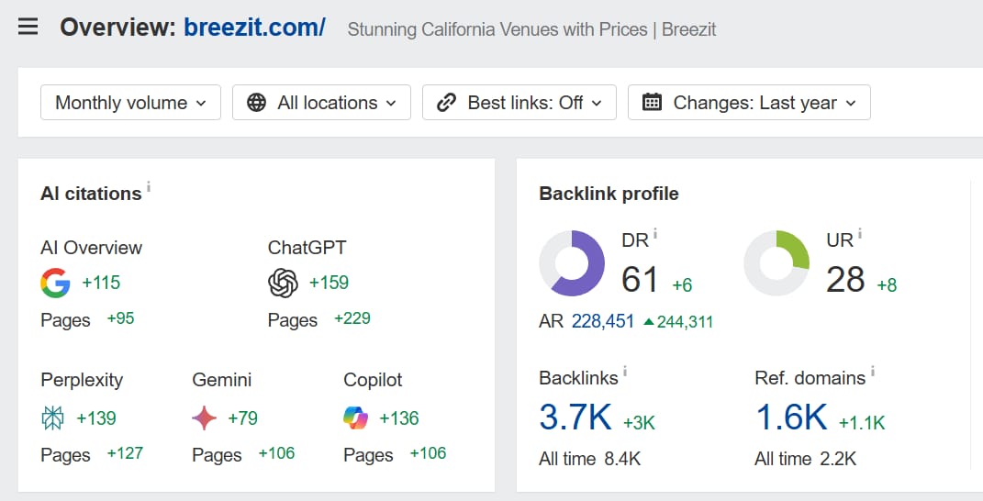Click the 3.7K backlinks number
Viewport: 983px width, 501px height.
pos(575,417)
